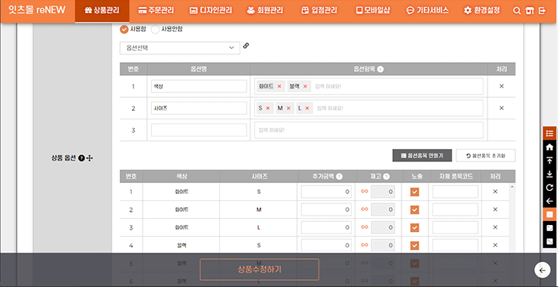Click the refresh icon in side toolbar
The image size is (558, 287).
[549, 188]
